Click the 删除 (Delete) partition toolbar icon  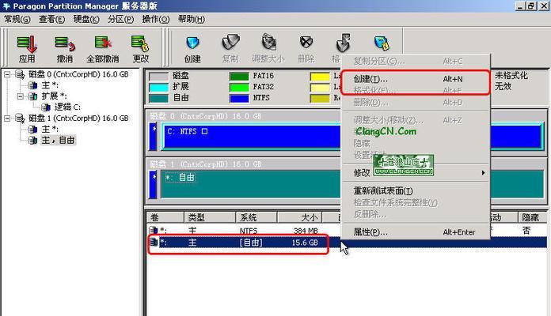[x=306, y=43]
